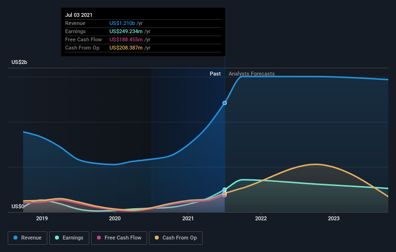Click the Past section label
396x252 pixels.
(215, 74)
